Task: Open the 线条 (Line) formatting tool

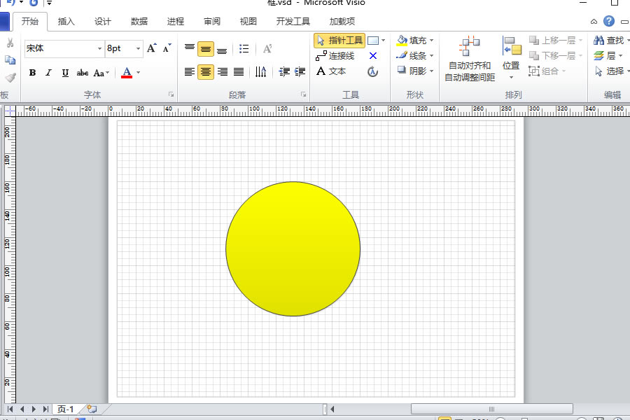Action: 412,55
